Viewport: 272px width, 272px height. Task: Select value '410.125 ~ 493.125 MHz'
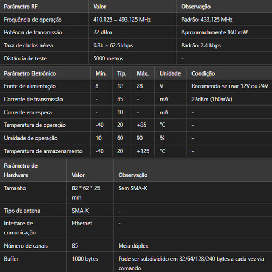click(x=122, y=20)
